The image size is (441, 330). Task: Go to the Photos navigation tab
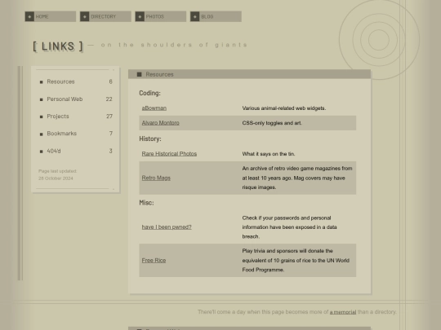coord(161,16)
